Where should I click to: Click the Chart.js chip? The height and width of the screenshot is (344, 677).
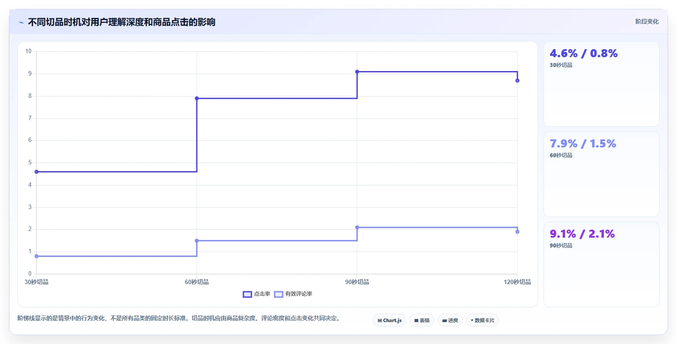click(389, 320)
